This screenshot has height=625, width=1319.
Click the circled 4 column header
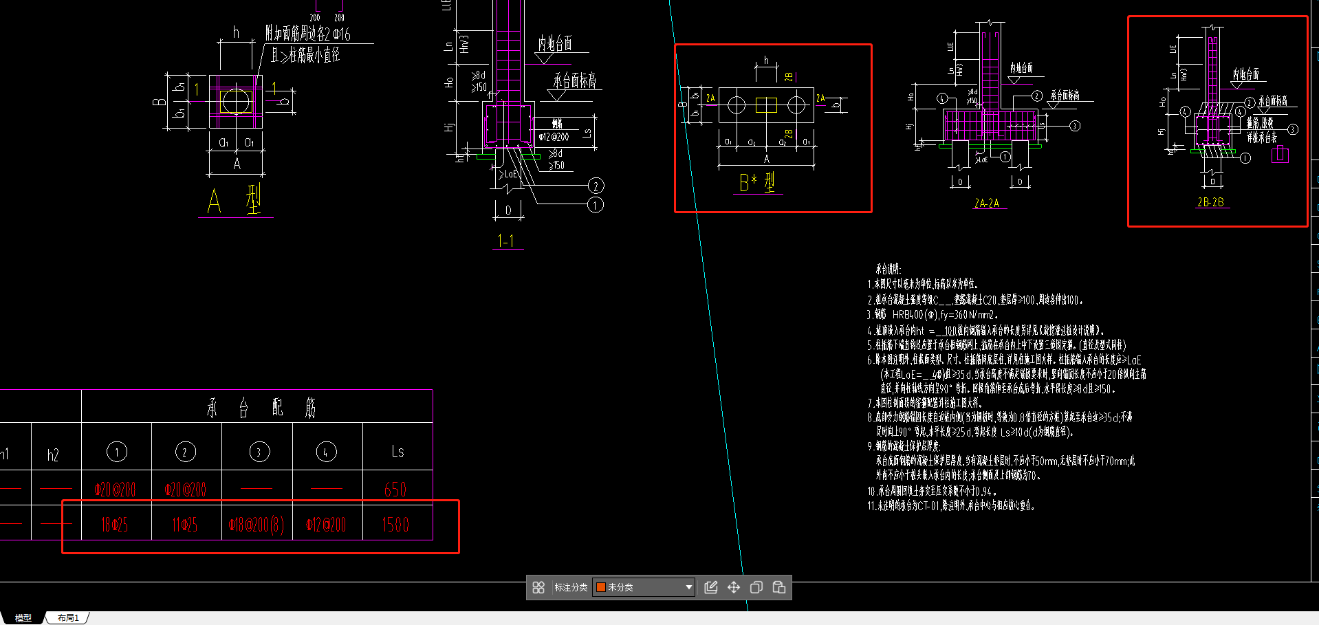326,452
